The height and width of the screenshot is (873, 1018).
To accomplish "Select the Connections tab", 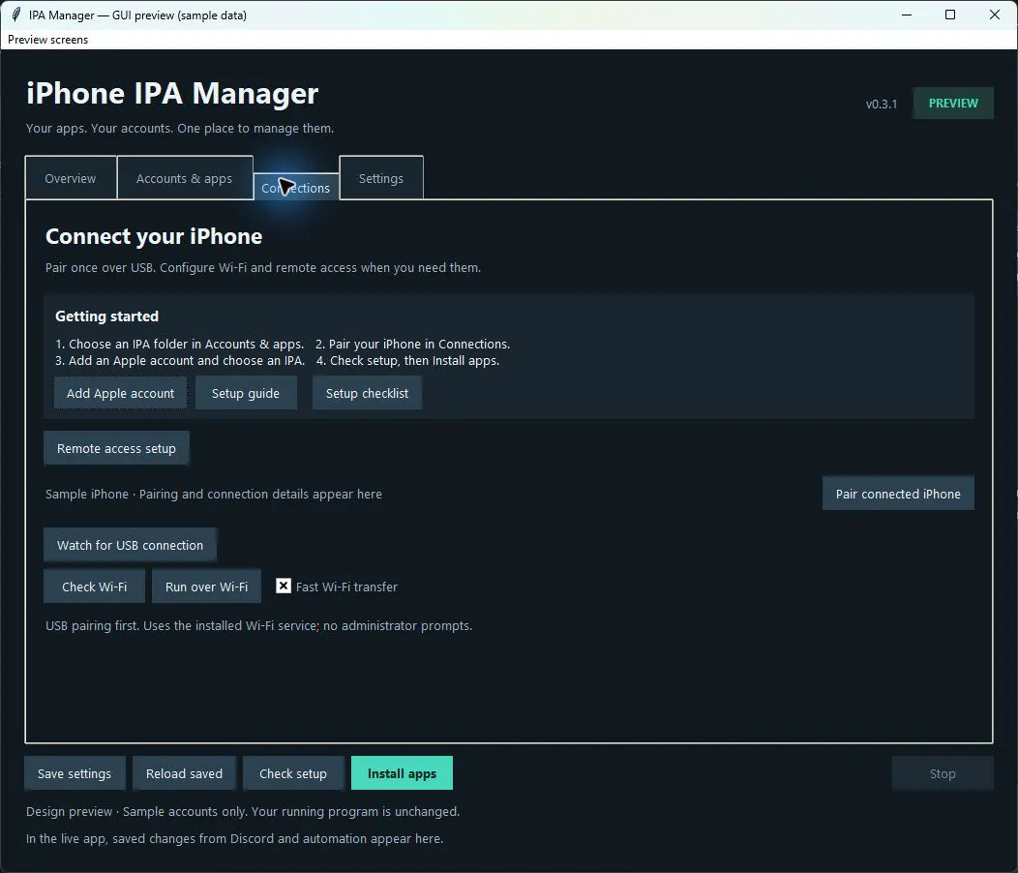I will click(296, 188).
